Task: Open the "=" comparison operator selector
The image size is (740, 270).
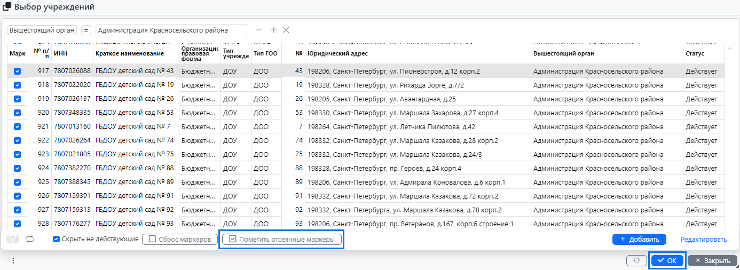Action: [86, 30]
